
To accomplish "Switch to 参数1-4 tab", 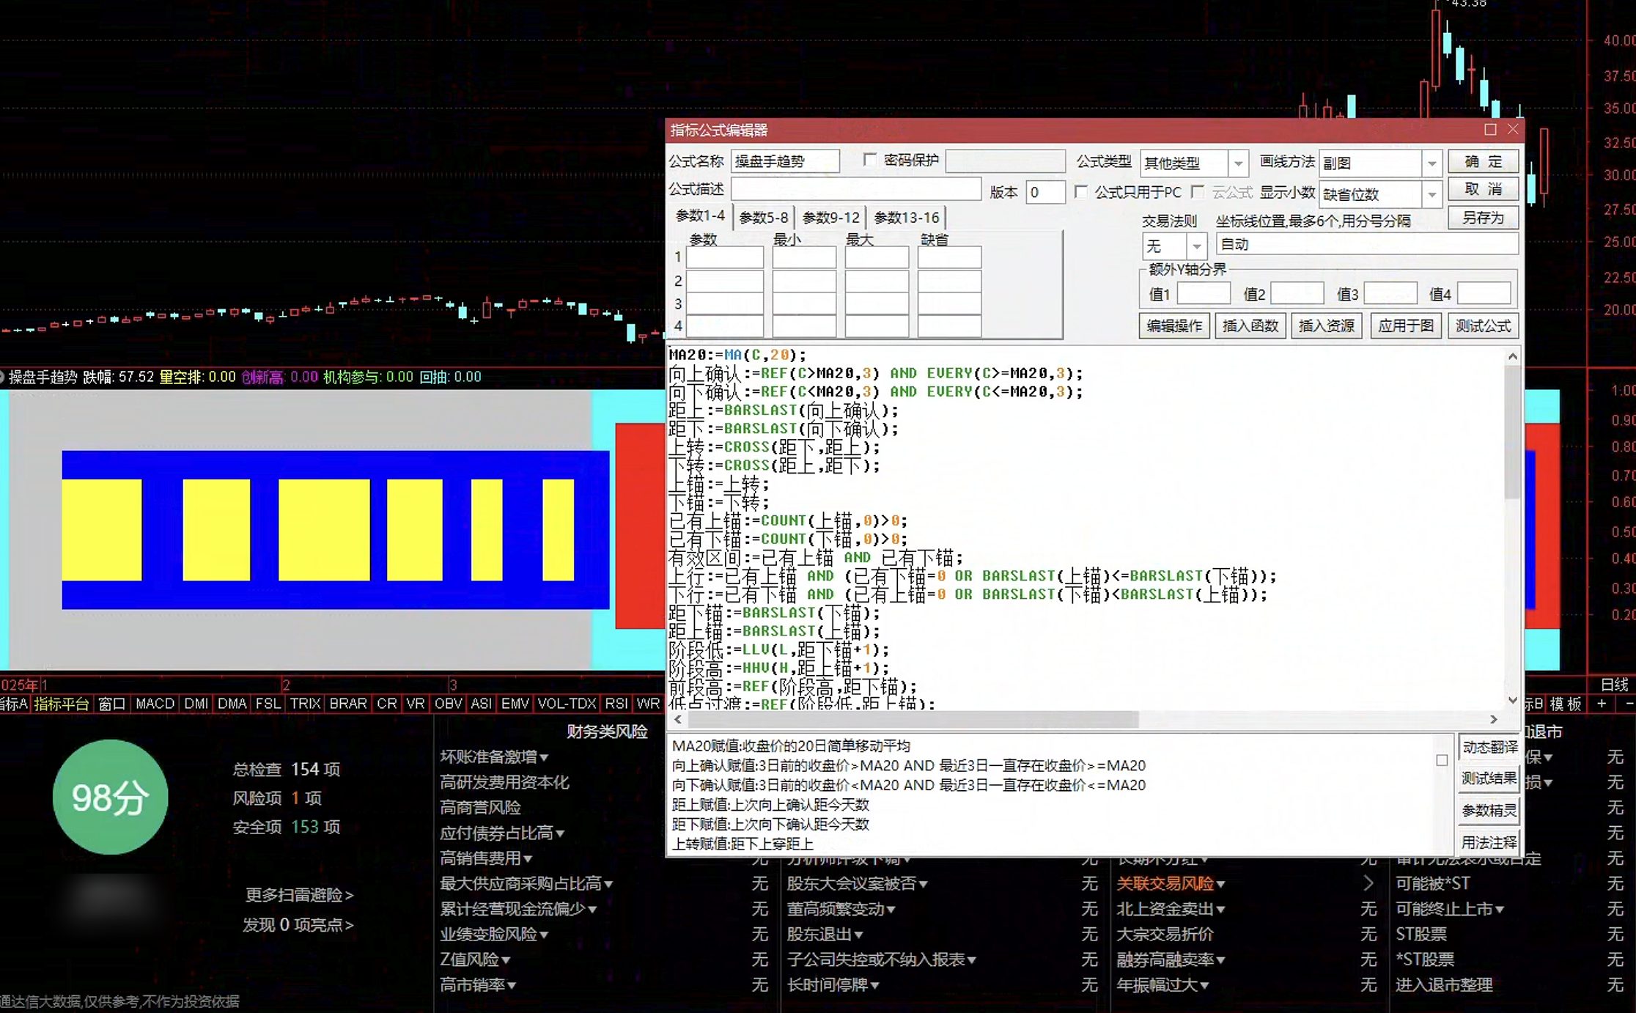I will (700, 216).
